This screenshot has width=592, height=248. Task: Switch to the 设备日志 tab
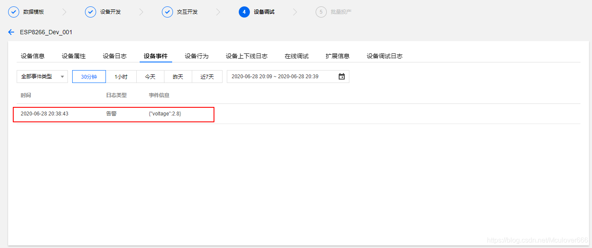click(x=115, y=56)
